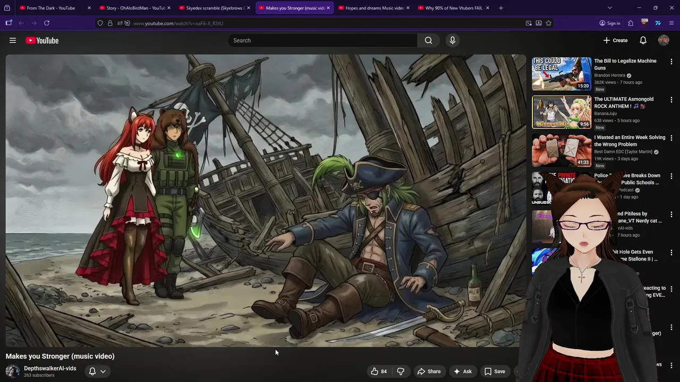Reload the page
Viewport: 680px width, 382px height.
[47, 23]
